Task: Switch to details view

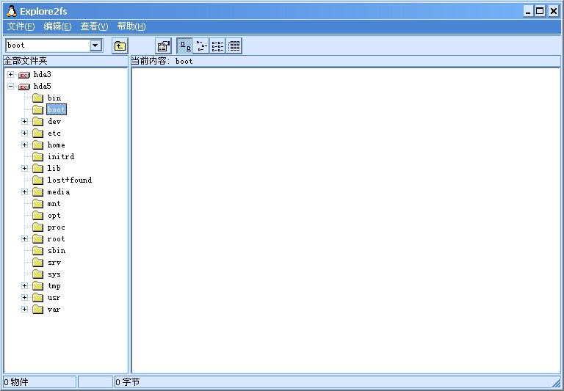Action: tap(234, 46)
